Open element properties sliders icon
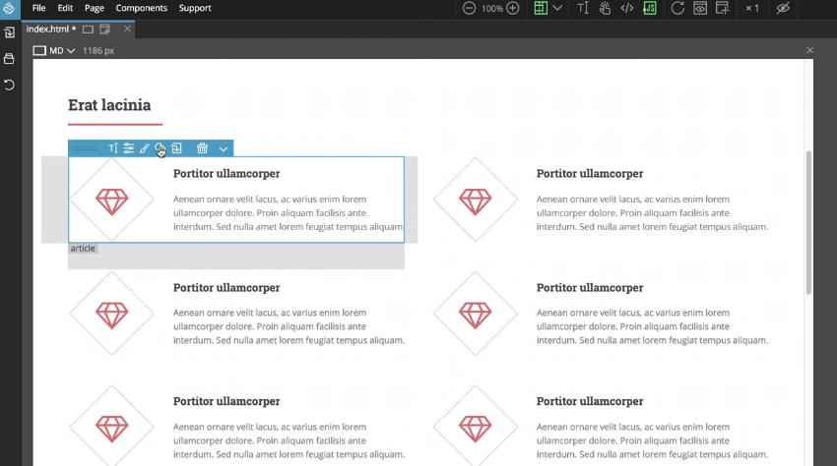837x466 pixels. coord(128,148)
